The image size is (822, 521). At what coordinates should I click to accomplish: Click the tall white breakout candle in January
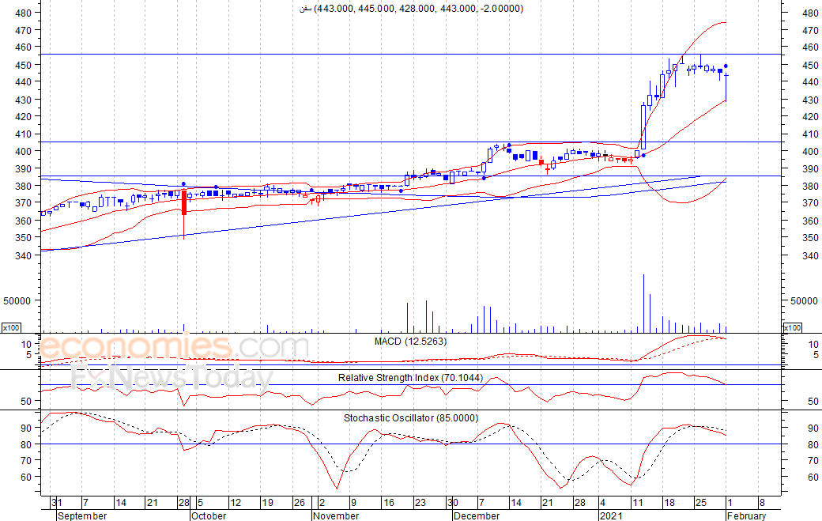coord(643,126)
